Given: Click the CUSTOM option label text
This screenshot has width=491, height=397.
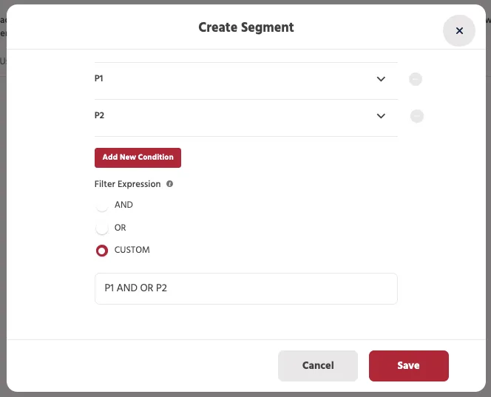Looking at the screenshot, I should point(132,250).
